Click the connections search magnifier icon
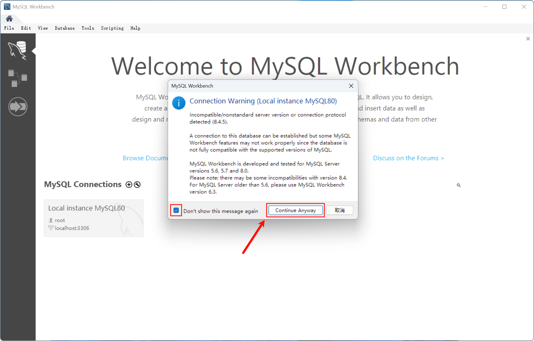Screen dimensions: 534x341 (459, 185)
